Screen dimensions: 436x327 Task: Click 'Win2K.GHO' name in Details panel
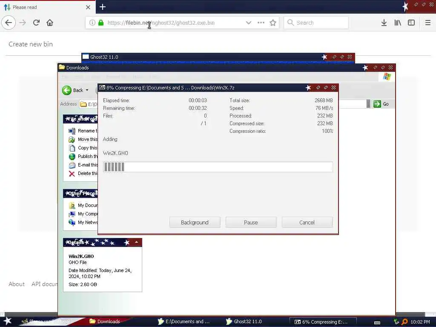click(x=81, y=256)
